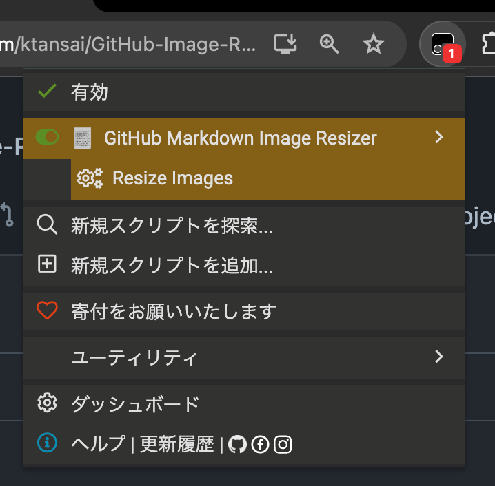This screenshot has height=486, width=495.
Task: Click the install app icon in address bar
Action: 285,44
